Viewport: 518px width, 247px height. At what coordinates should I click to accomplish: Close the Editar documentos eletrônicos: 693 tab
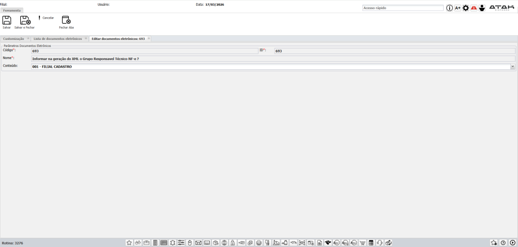149,38
